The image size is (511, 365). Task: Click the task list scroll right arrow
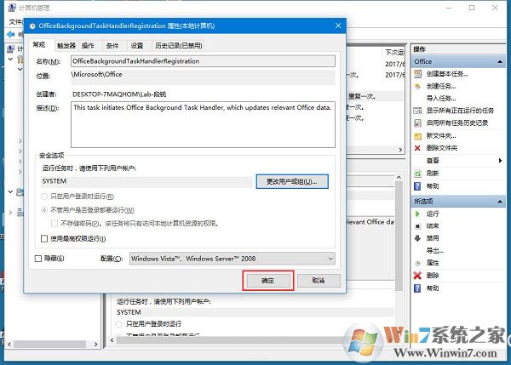pyautogui.click(x=400, y=150)
